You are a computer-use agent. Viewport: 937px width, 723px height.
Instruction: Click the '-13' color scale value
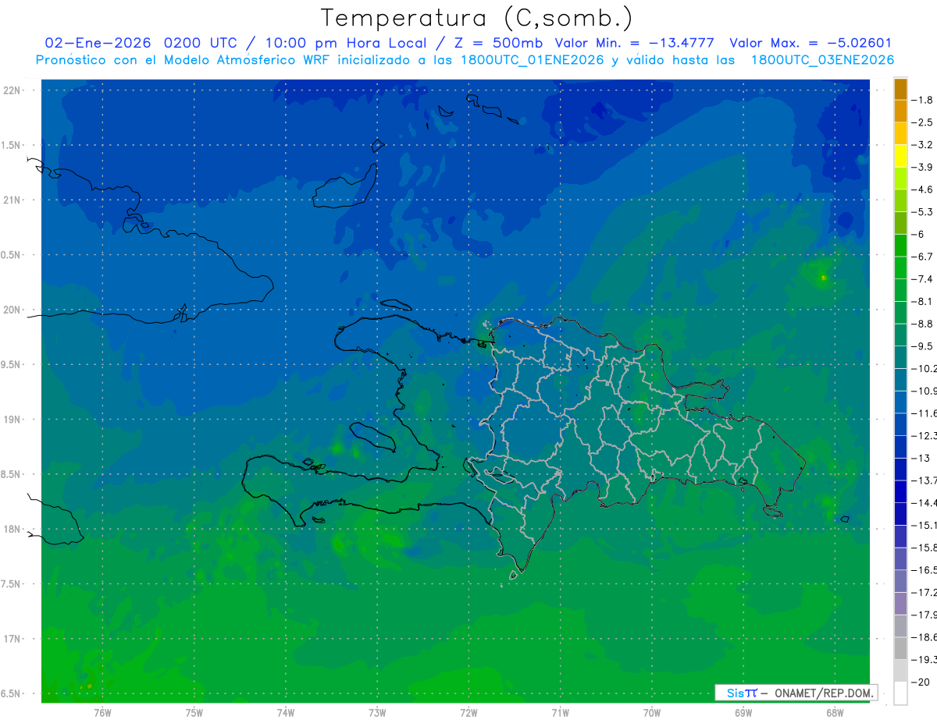921,458
